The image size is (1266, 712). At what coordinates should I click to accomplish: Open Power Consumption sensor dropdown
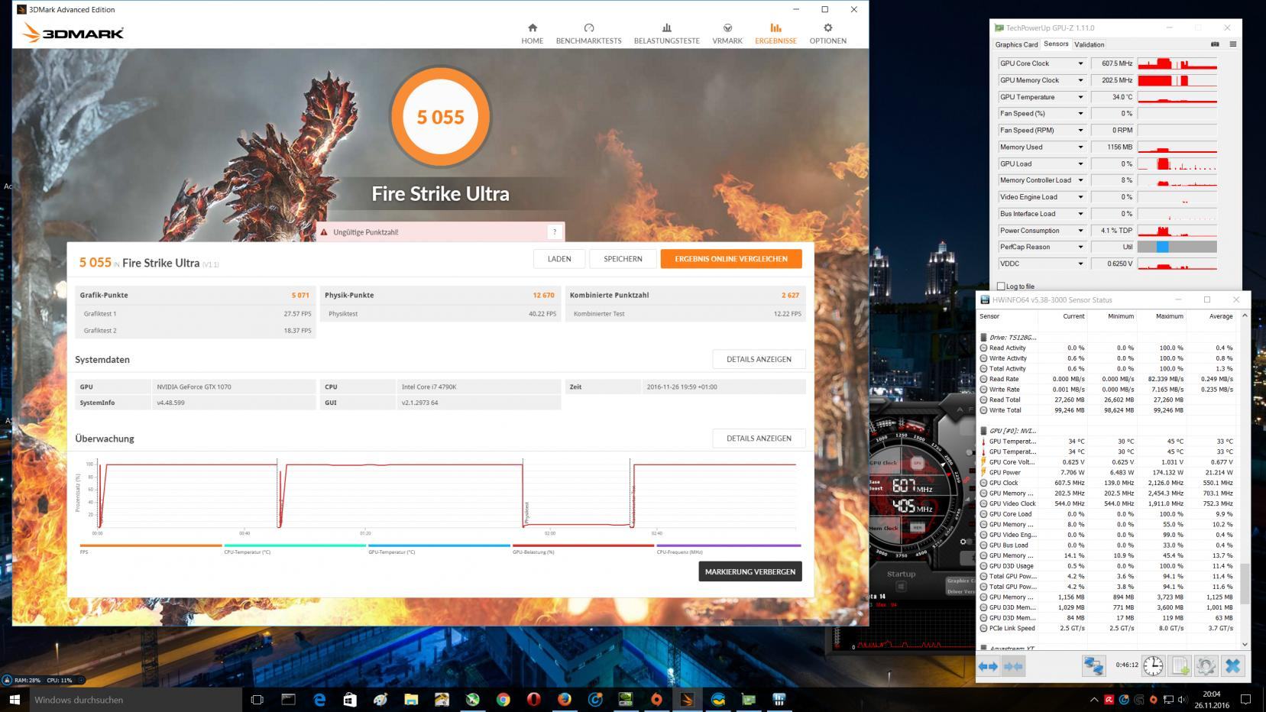point(1080,230)
